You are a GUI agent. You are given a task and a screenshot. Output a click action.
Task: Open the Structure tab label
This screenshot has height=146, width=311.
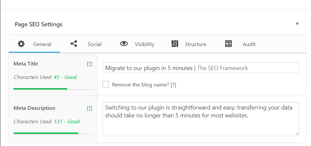[x=195, y=44]
